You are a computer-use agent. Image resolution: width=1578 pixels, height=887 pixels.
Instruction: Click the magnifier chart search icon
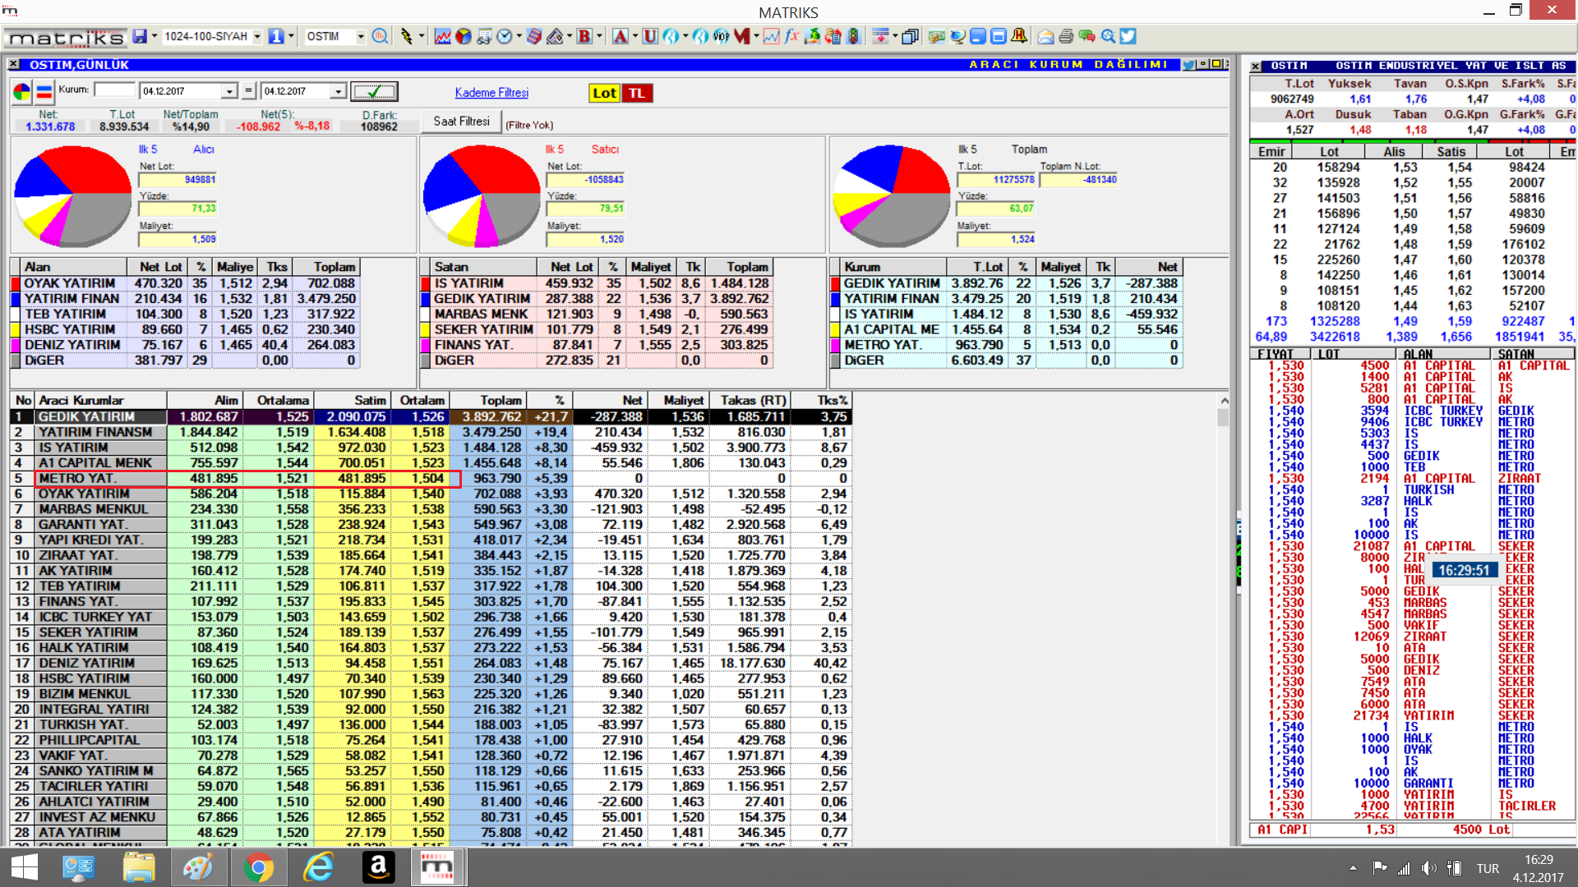(x=380, y=36)
